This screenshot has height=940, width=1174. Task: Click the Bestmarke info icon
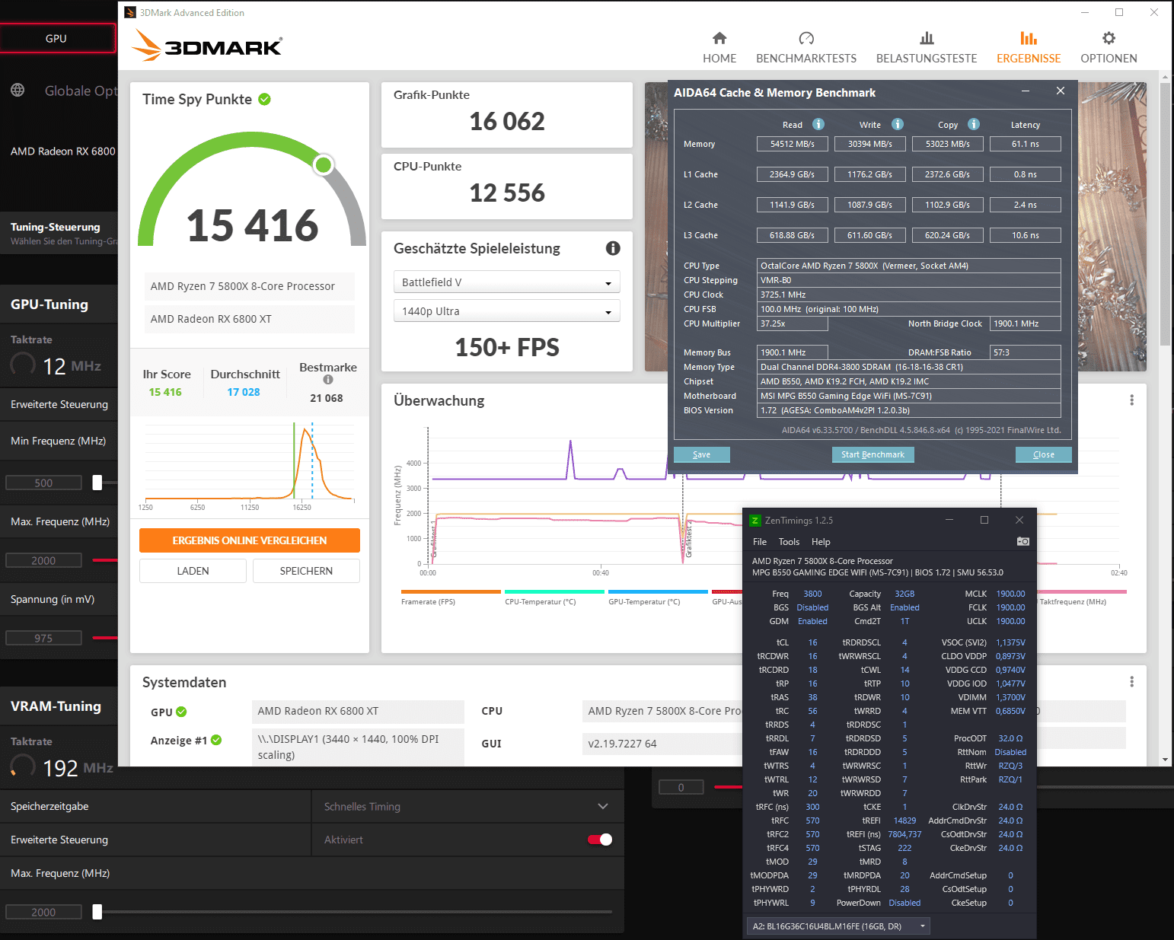point(328,380)
